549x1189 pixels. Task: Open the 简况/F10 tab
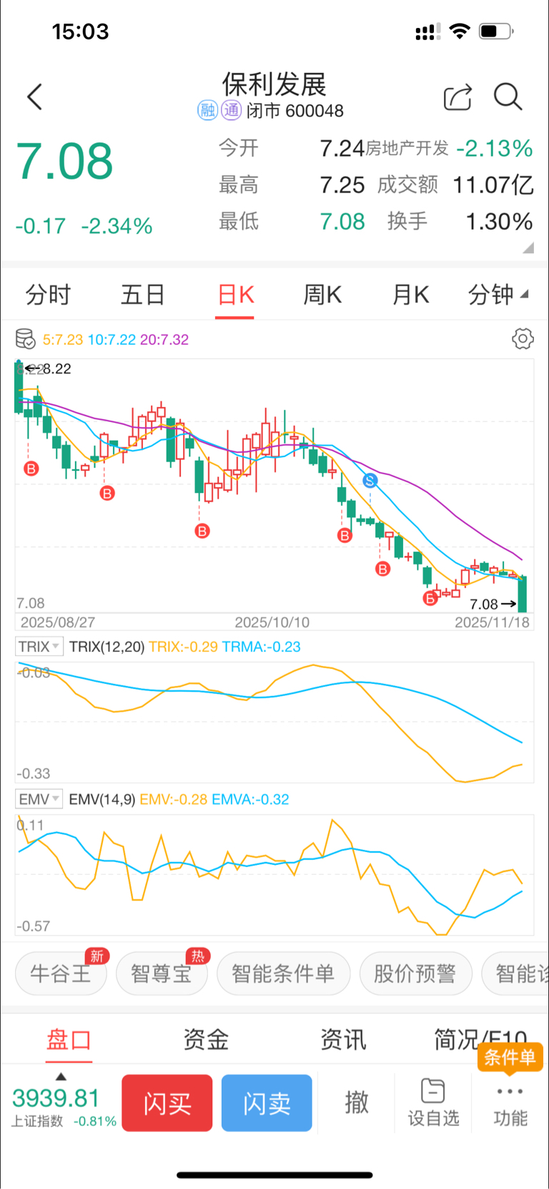(480, 1039)
